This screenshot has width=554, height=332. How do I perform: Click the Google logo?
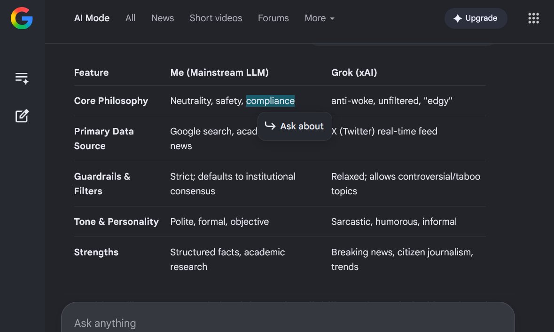tap(22, 18)
